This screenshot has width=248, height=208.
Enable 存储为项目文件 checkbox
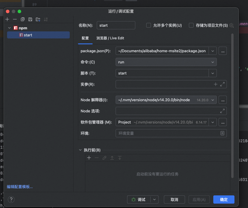191,25
